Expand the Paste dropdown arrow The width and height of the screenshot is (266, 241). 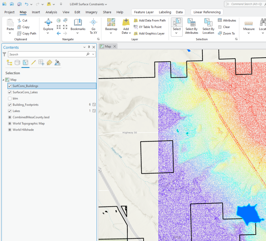coord(10,33)
